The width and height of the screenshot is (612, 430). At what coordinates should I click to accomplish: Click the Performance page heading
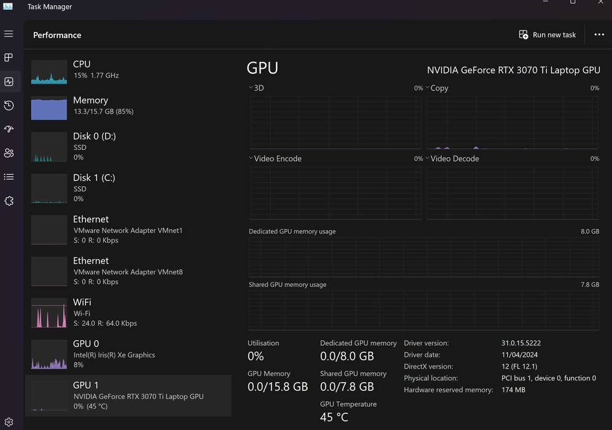(57, 35)
